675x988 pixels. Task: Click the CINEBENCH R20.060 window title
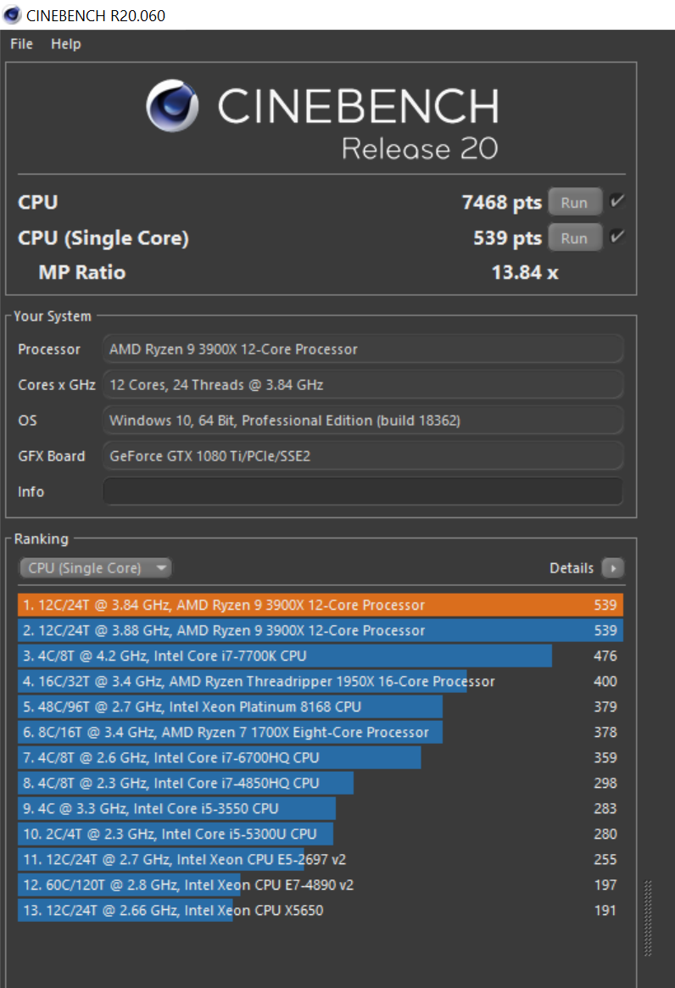[96, 16]
